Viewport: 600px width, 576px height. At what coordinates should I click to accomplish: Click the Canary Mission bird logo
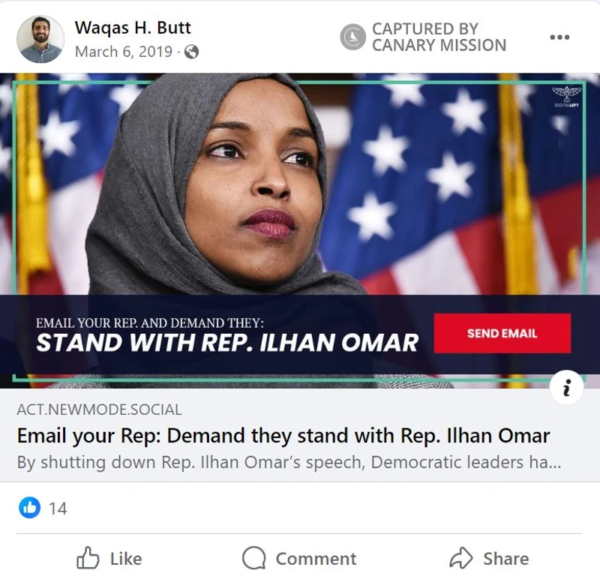[352, 37]
